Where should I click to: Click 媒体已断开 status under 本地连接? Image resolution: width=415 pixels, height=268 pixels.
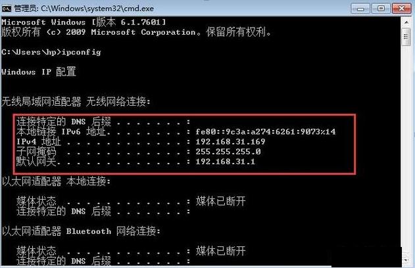[221, 201]
